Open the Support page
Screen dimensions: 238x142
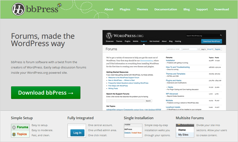click(202, 9)
